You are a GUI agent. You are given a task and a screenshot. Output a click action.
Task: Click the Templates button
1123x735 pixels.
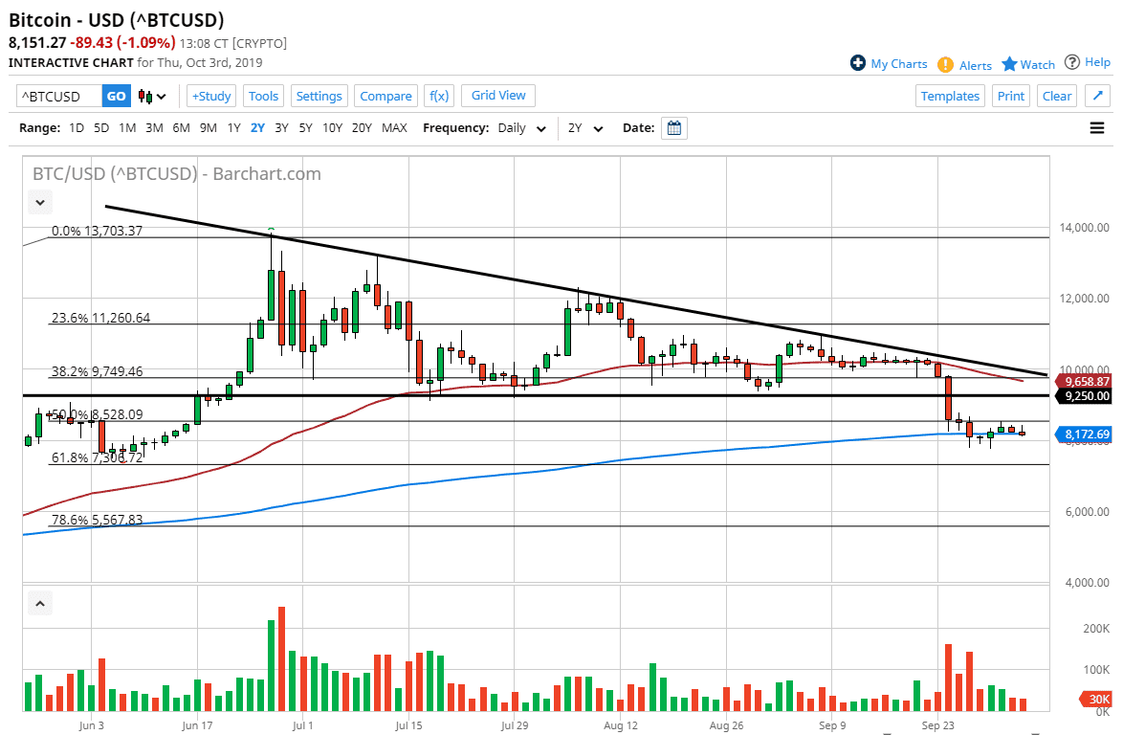pos(950,96)
